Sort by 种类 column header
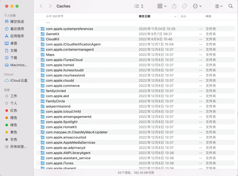The width and height of the screenshot is (238, 176). point(208,16)
